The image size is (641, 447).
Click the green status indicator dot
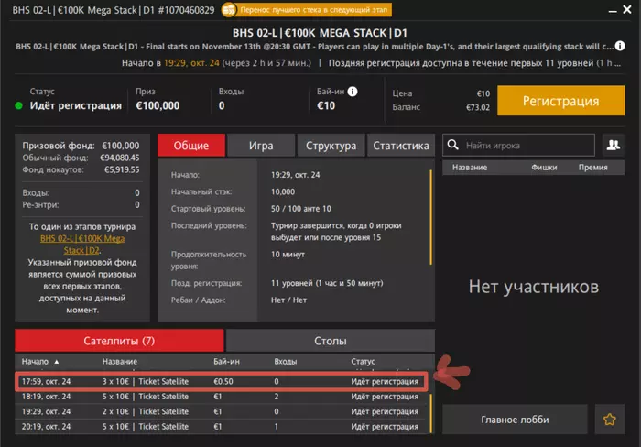pos(18,105)
